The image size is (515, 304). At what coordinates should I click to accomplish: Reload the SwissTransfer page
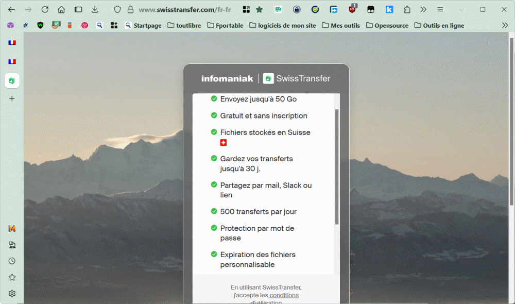[x=45, y=9]
